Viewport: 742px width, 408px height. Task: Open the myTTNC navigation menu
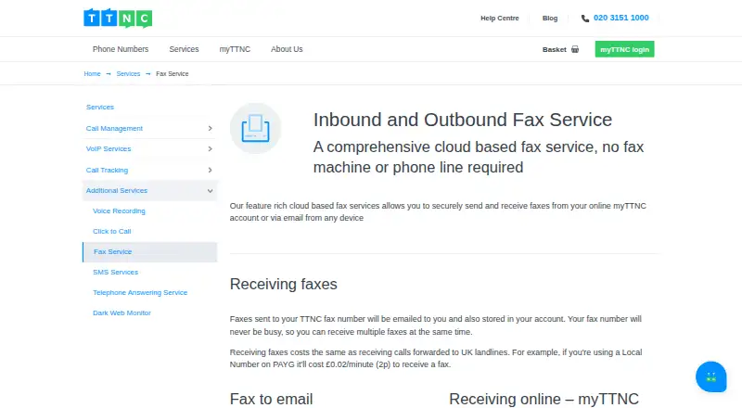click(235, 49)
